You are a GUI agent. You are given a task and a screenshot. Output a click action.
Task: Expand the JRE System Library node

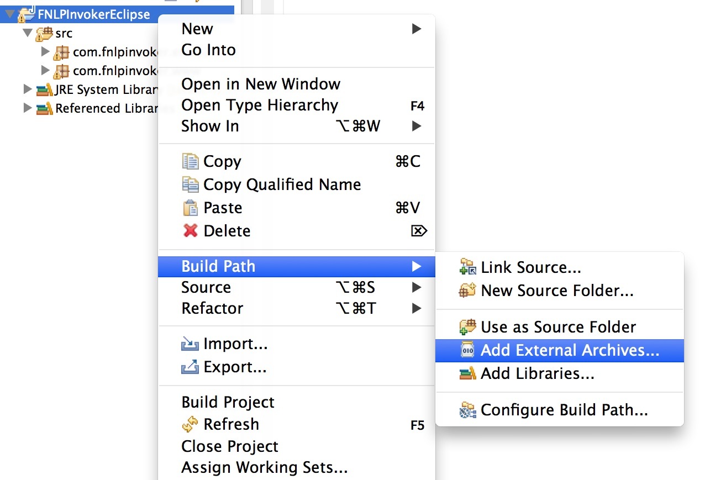tap(28, 89)
